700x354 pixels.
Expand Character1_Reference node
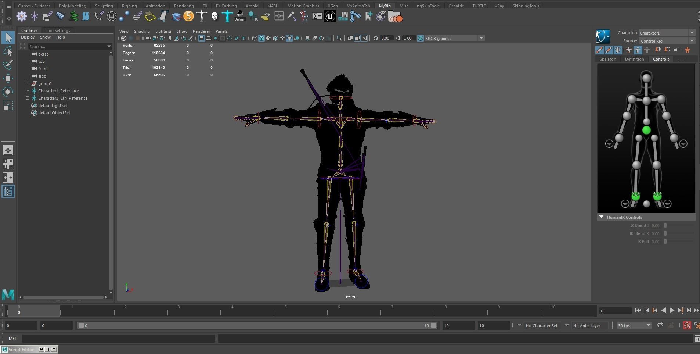pyautogui.click(x=28, y=91)
